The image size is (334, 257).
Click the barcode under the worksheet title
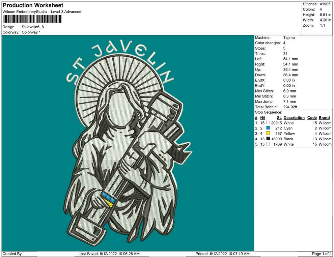click(x=32, y=19)
